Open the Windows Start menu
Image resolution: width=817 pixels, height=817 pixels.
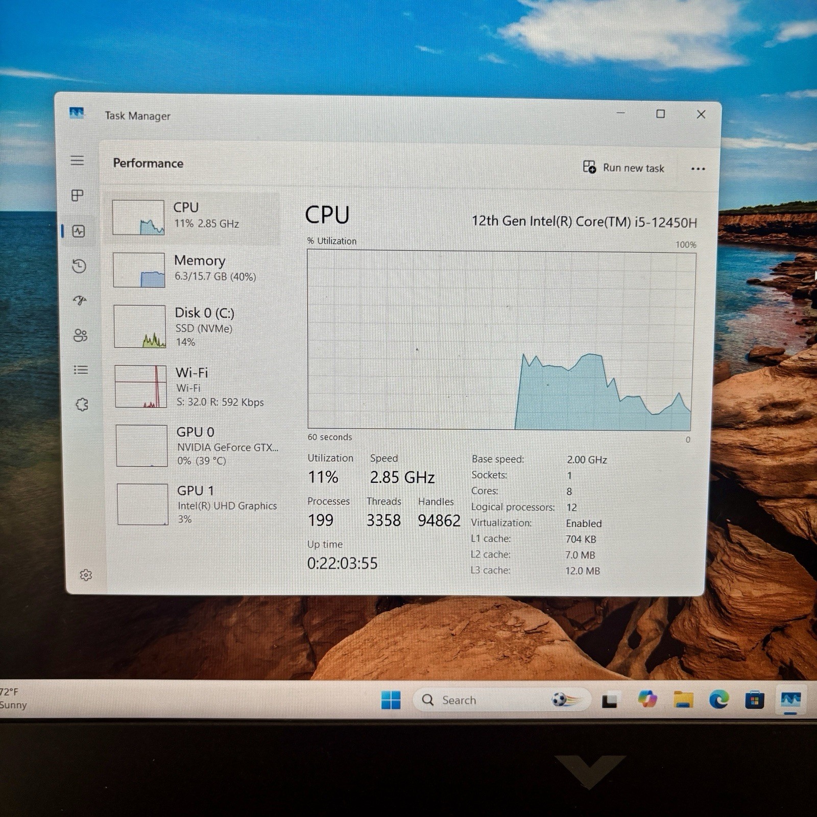coord(391,700)
